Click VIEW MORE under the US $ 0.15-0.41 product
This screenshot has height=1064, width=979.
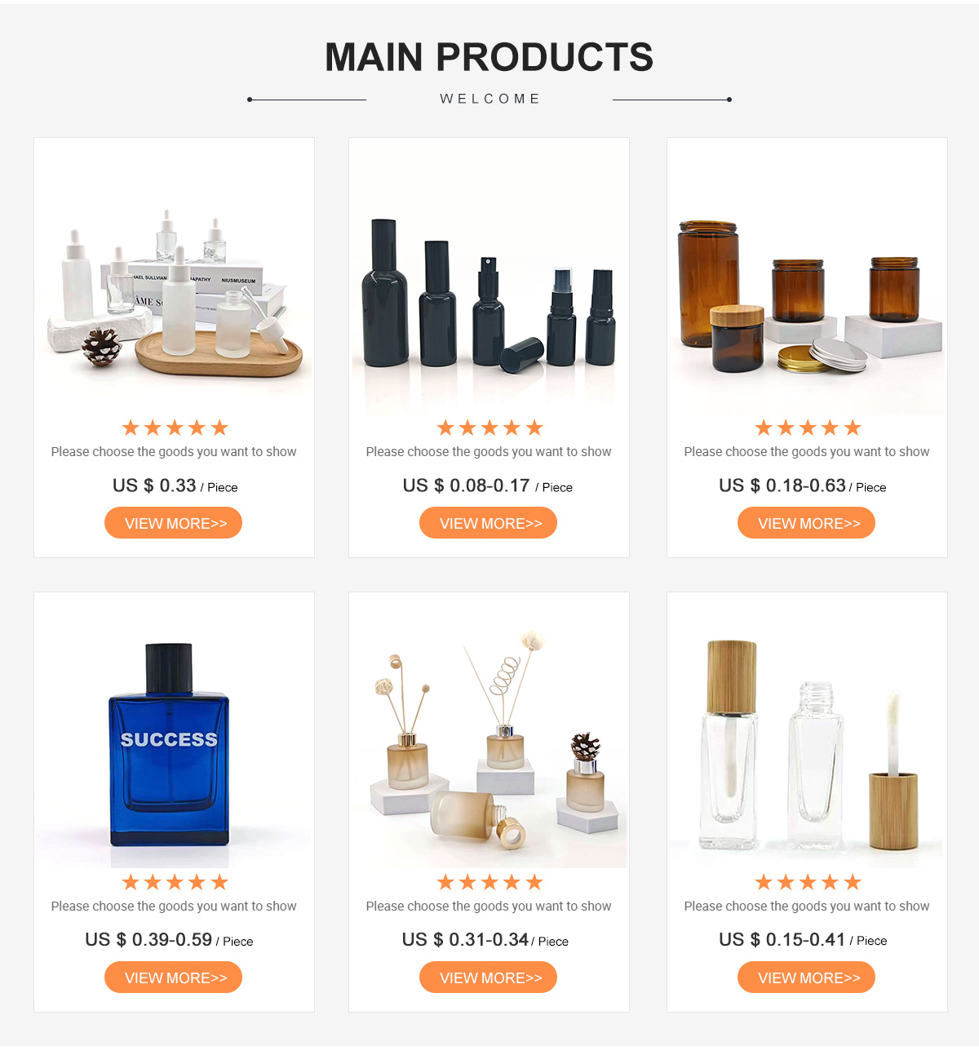point(806,978)
